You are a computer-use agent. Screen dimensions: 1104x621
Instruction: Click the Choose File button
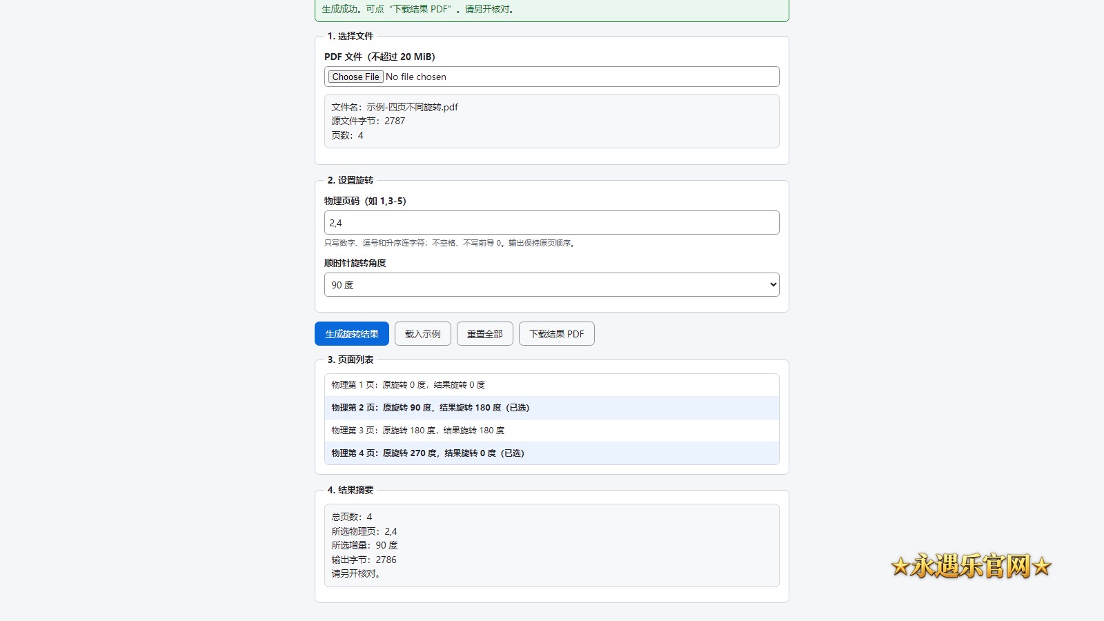click(x=355, y=77)
